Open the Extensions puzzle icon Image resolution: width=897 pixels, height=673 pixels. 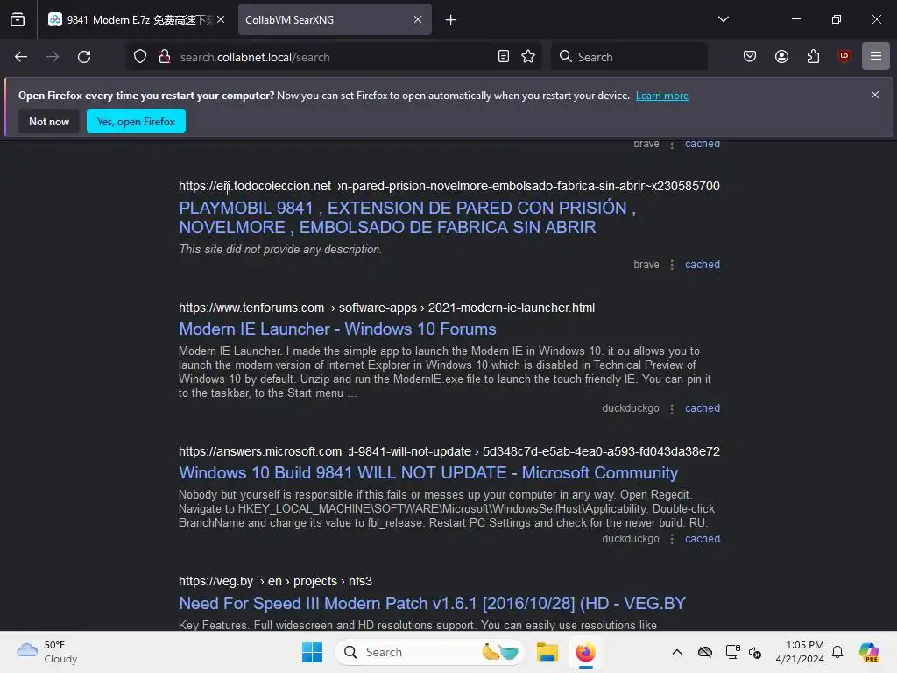coord(813,57)
